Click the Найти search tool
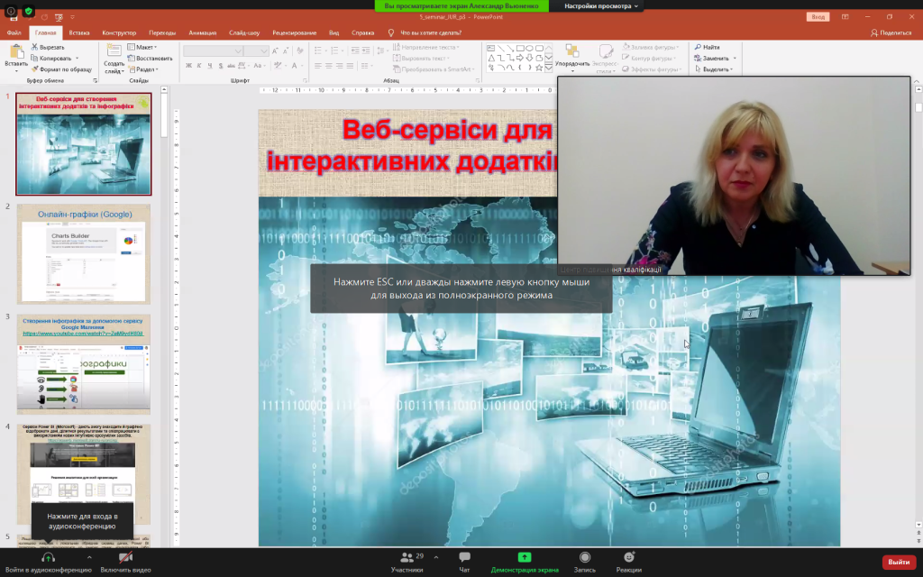The image size is (923, 577). [707, 47]
